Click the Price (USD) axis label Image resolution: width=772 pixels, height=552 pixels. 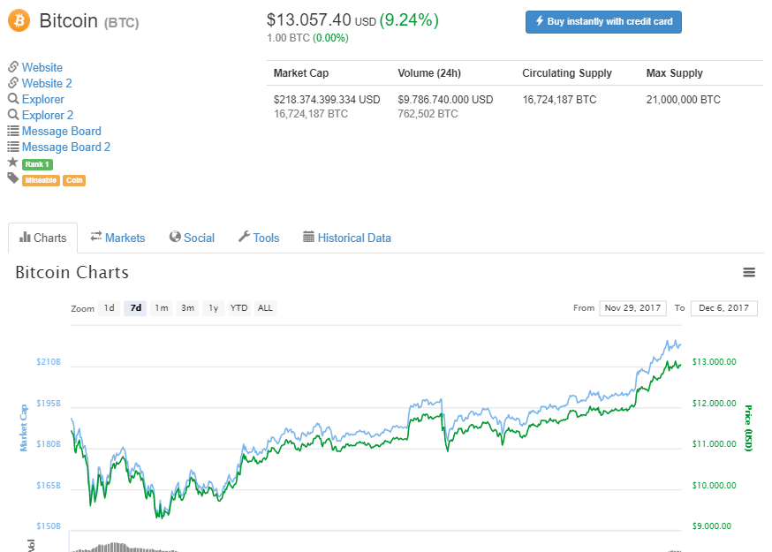tap(748, 428)
